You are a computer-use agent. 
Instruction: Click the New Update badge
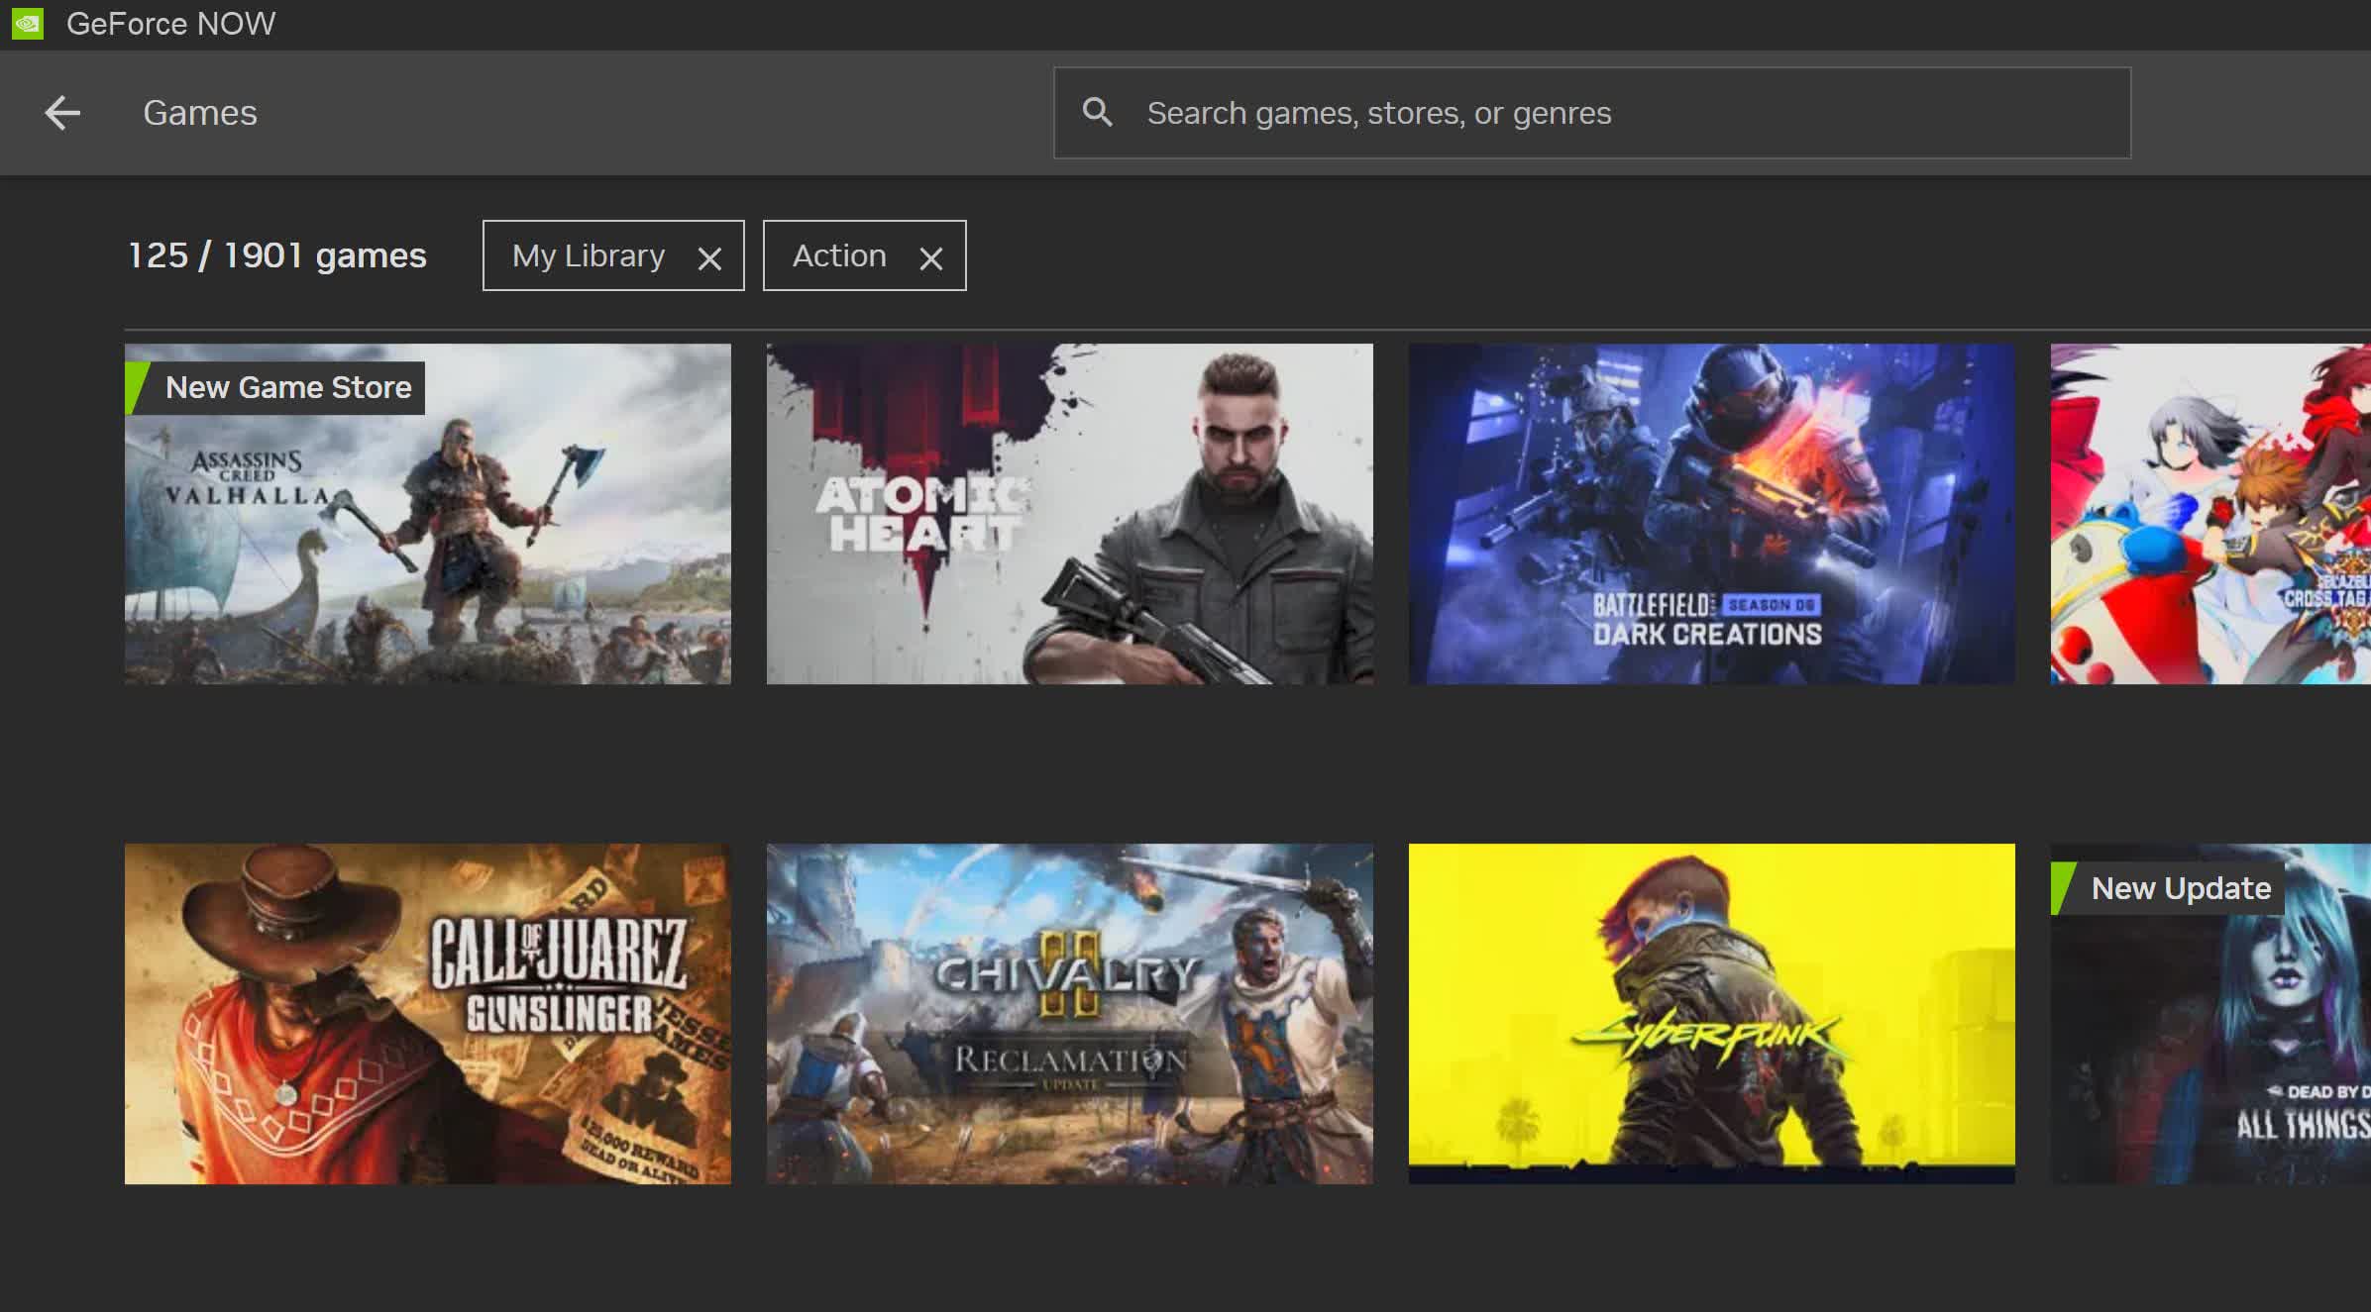2168,889
